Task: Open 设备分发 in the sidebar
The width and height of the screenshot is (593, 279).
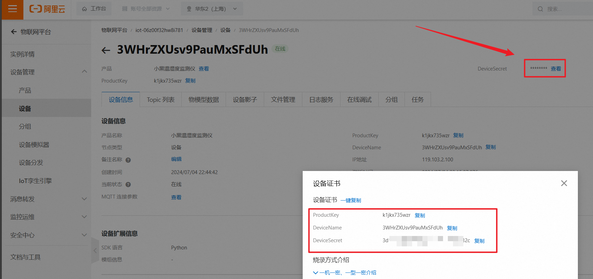Action: (31, 162)
